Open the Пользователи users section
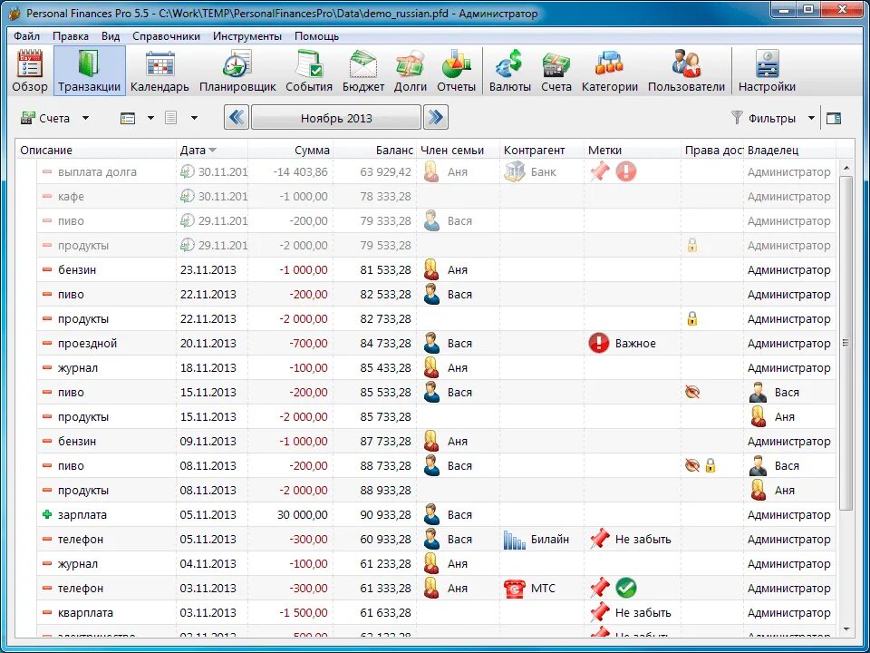This screenshot has height=653, width=870. (686, 71)
